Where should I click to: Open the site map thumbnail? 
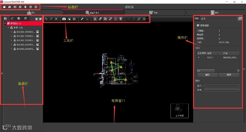[x=179, y=111]
